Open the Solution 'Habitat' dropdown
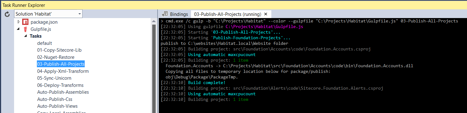This screenshot has height=113, width=467. point(48,14)
